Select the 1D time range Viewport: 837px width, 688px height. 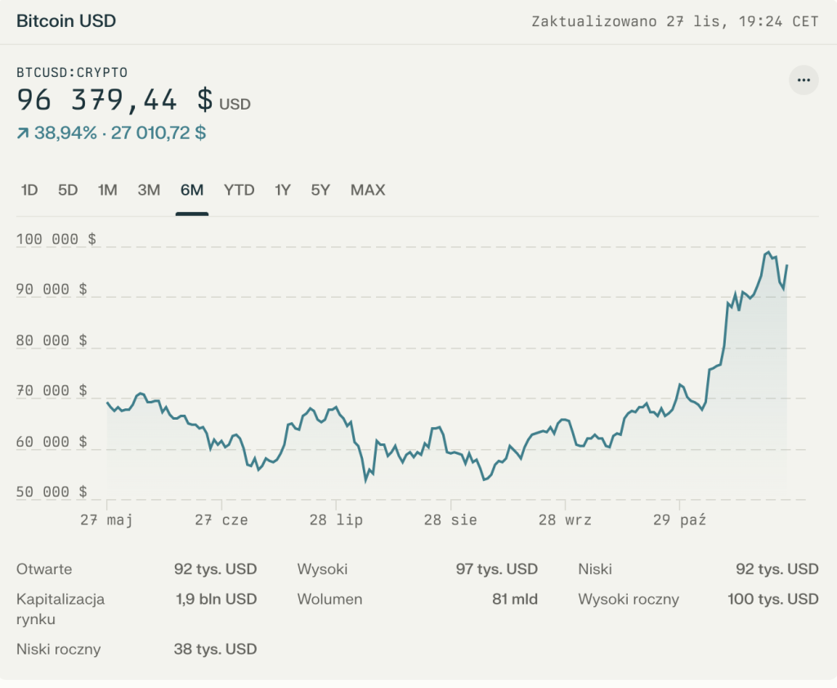click(29, 190)
